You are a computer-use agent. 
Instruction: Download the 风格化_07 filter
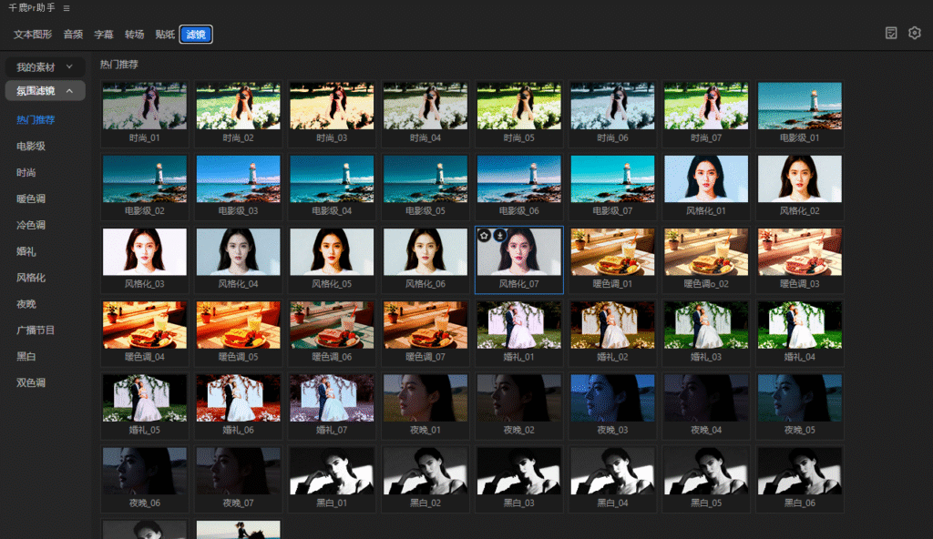click(x=500, y=235)
